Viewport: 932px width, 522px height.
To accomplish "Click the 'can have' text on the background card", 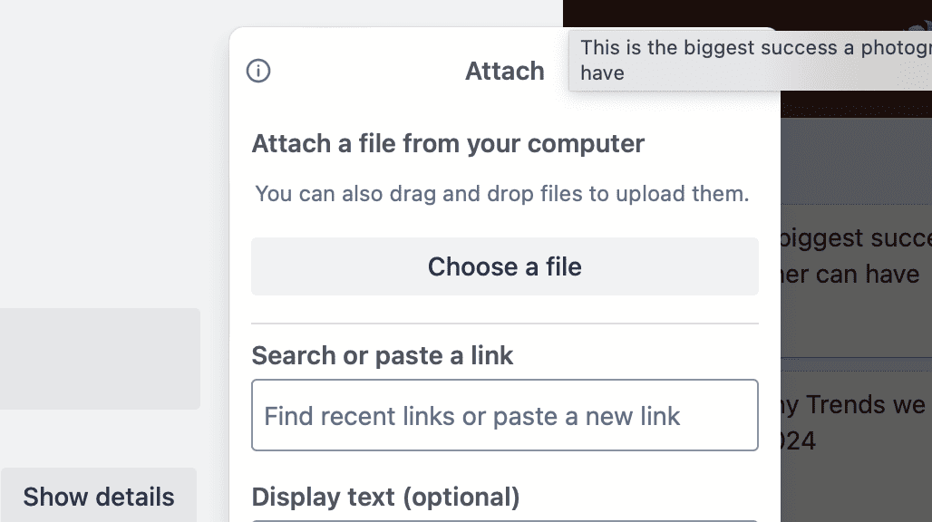I will pos(854,274).
